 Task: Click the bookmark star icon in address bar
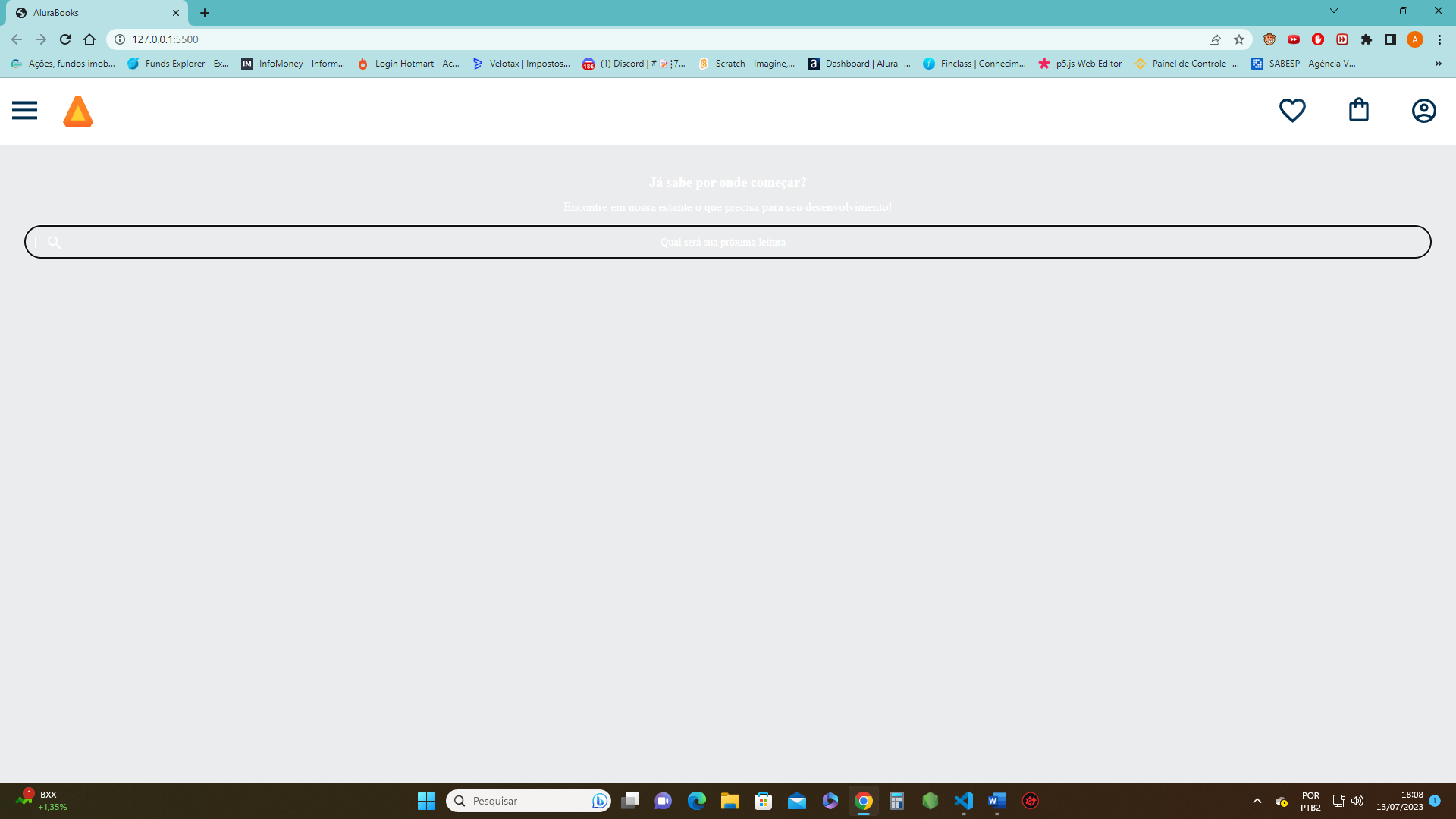tap(1239, 39)
